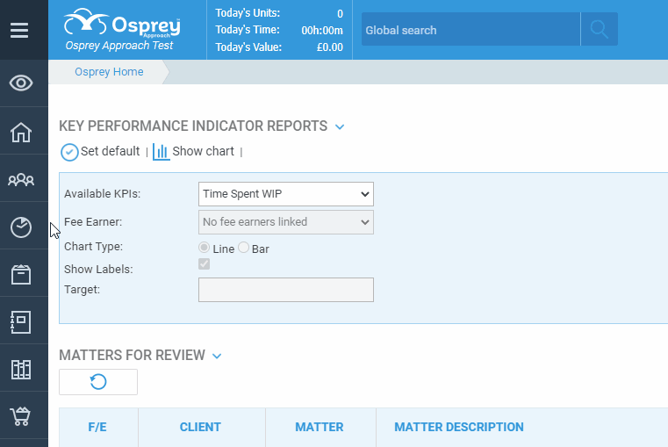Click Show chart text link
Screen dimensions: 668x447
point(204,151)
